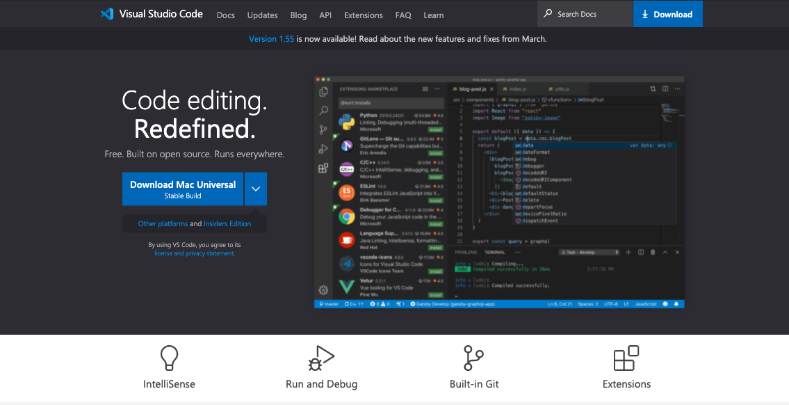789x405 pixels.
Task: Click Install button for Python extension
Action: pos(436,129)
